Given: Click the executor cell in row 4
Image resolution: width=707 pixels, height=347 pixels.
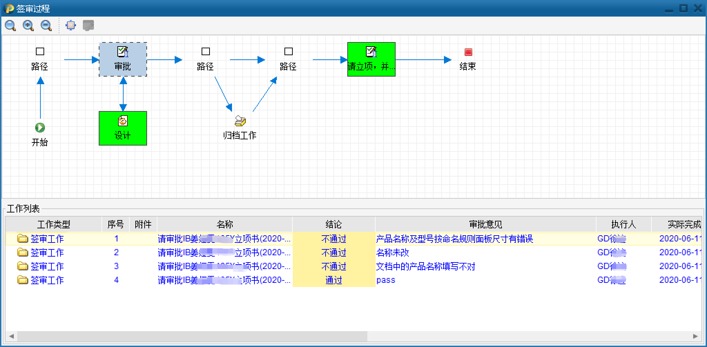Looking at the screenshot, I should 624,280.
